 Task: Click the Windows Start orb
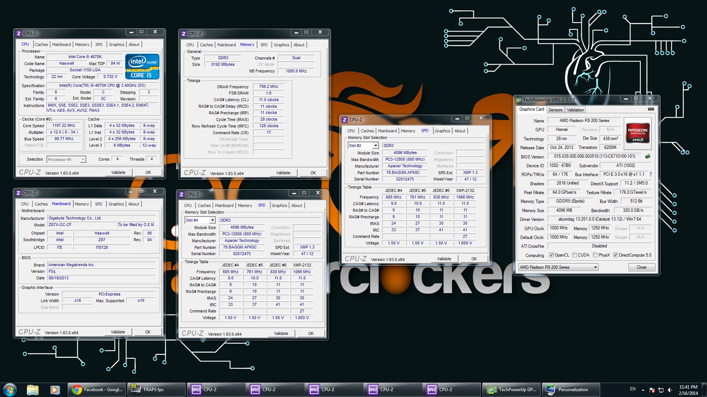10,390
